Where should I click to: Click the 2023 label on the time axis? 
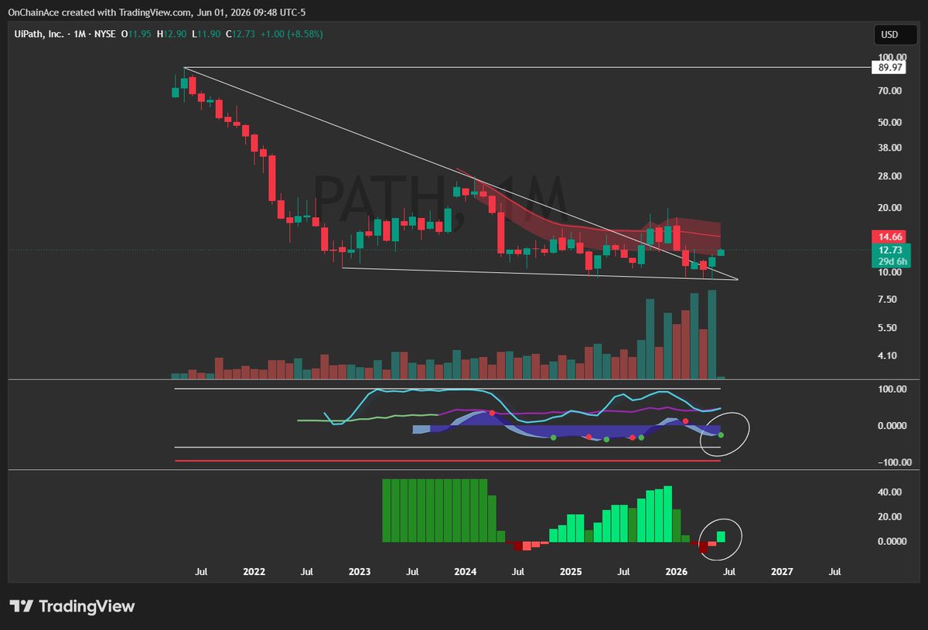tap(360, 573)
